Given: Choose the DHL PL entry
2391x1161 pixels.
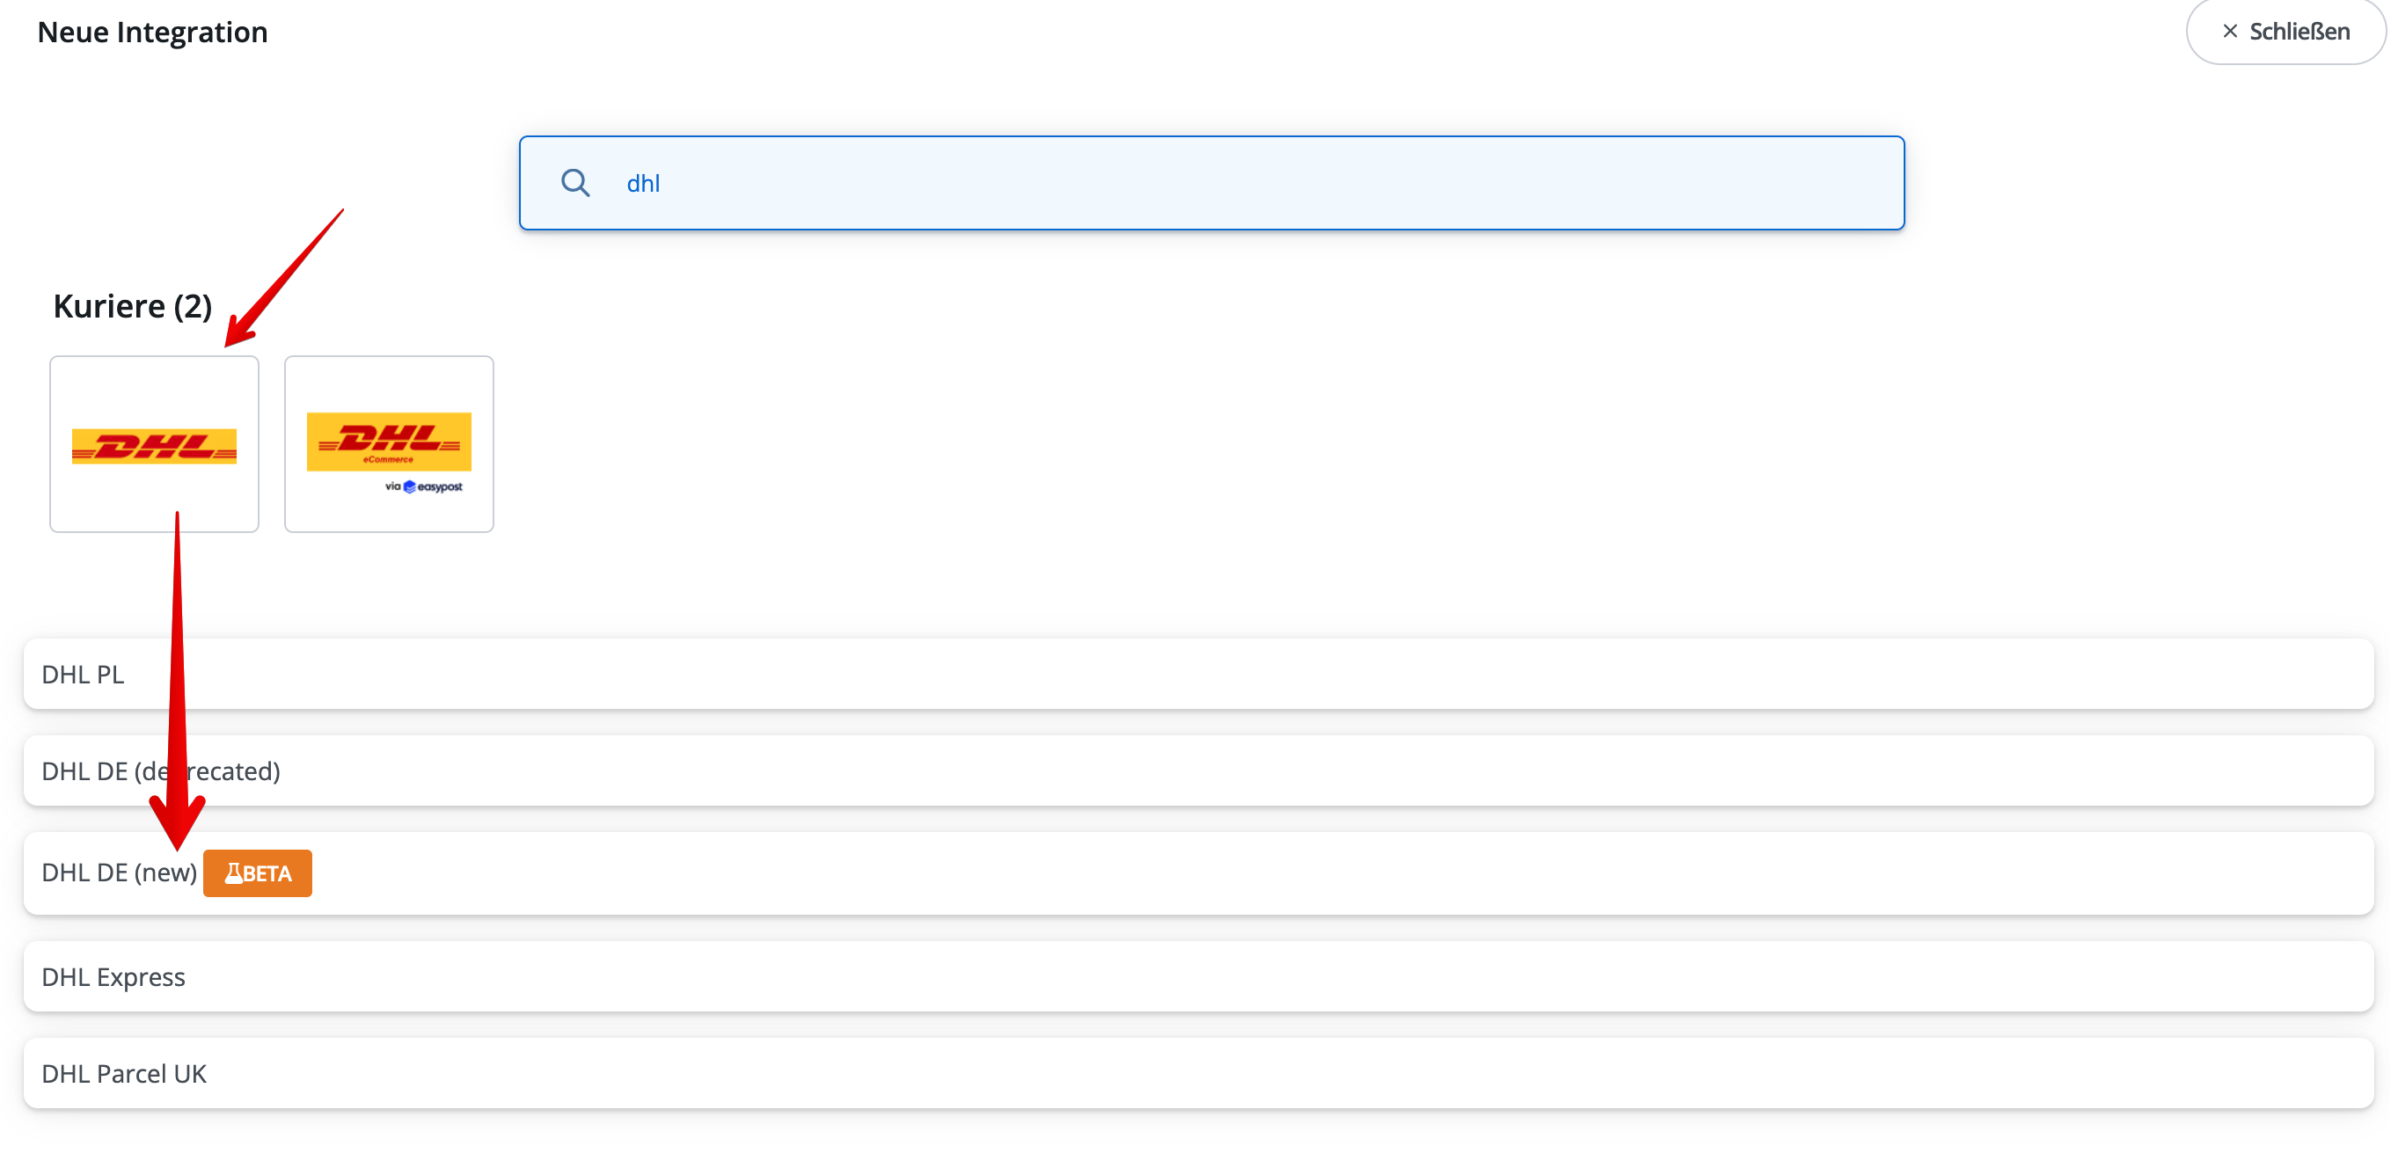Looking at the screenshot, I should pos(1197,675).
